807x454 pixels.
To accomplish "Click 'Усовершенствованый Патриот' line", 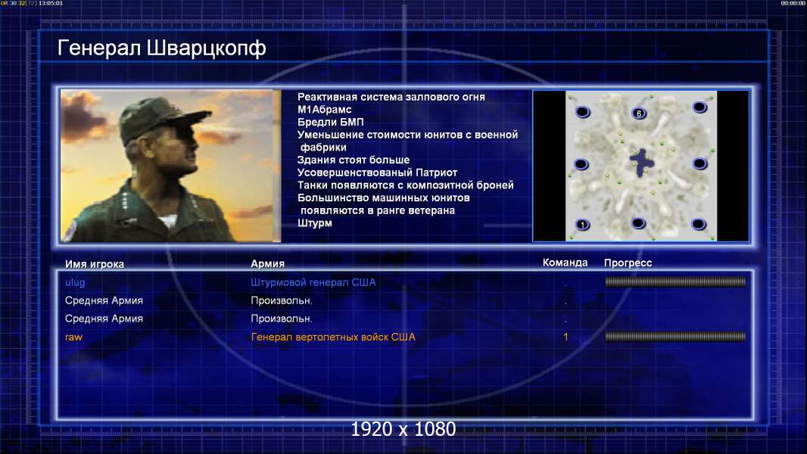I will 377,173.
